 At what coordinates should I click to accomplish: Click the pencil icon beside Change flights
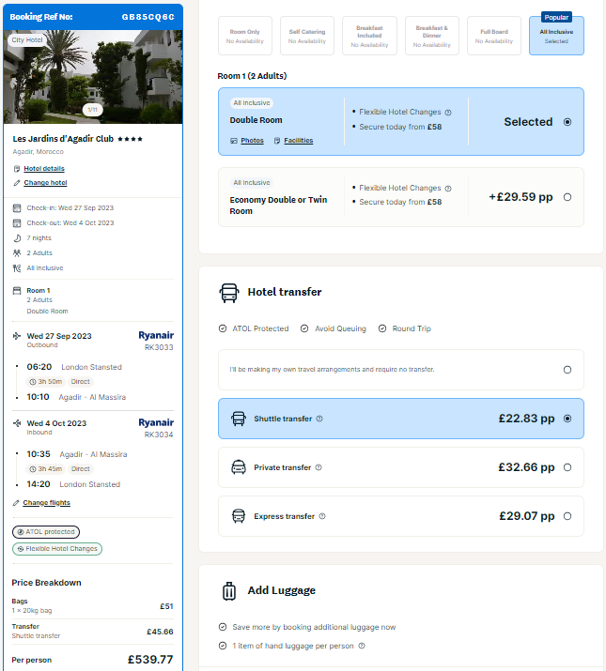[16, 503]
